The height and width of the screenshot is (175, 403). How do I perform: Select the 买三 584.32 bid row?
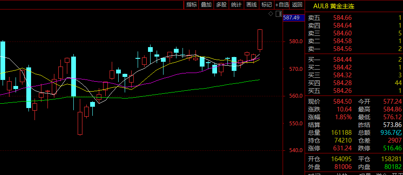(x=355, y=75)
